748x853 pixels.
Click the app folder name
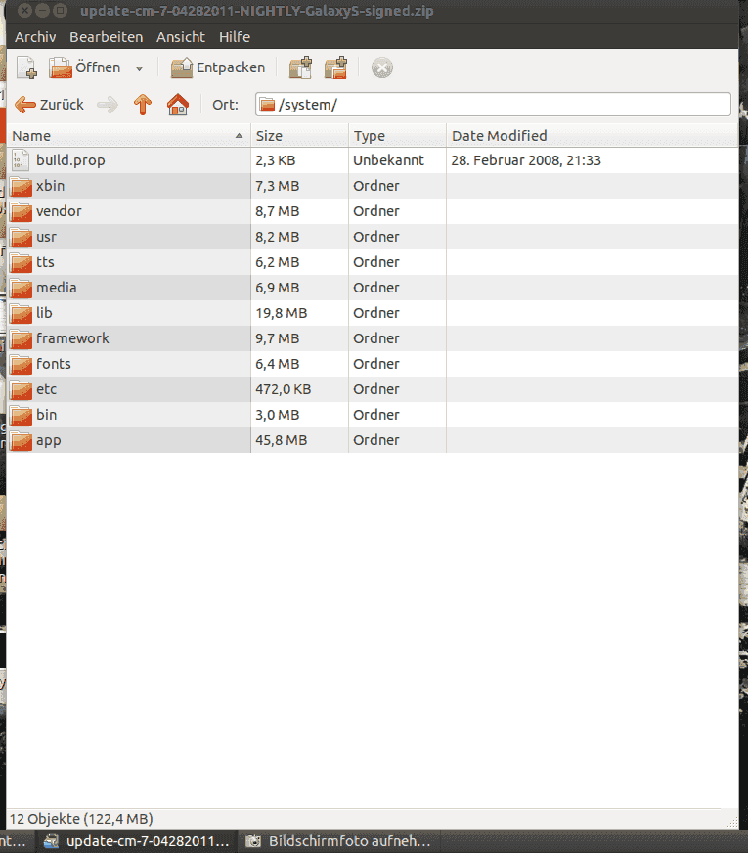[48, 441]
